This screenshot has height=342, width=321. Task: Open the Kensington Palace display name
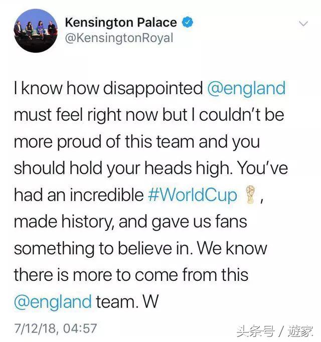coord(121,23)
